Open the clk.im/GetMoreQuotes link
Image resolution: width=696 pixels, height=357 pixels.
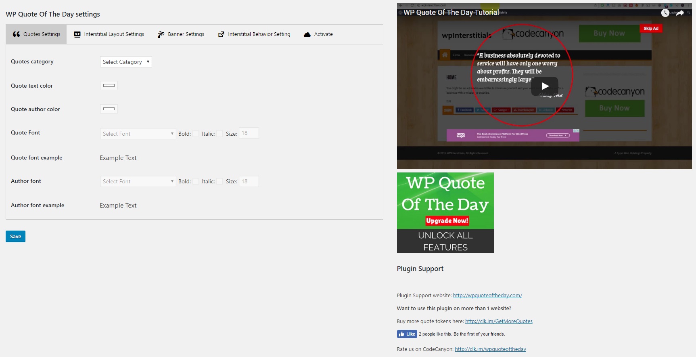(499, 321)
